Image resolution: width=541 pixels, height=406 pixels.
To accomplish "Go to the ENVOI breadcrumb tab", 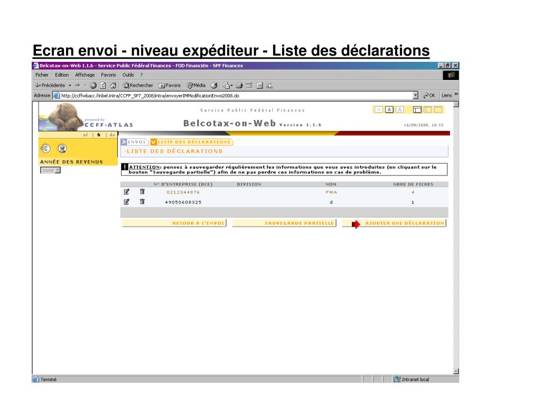I will 134,142.
